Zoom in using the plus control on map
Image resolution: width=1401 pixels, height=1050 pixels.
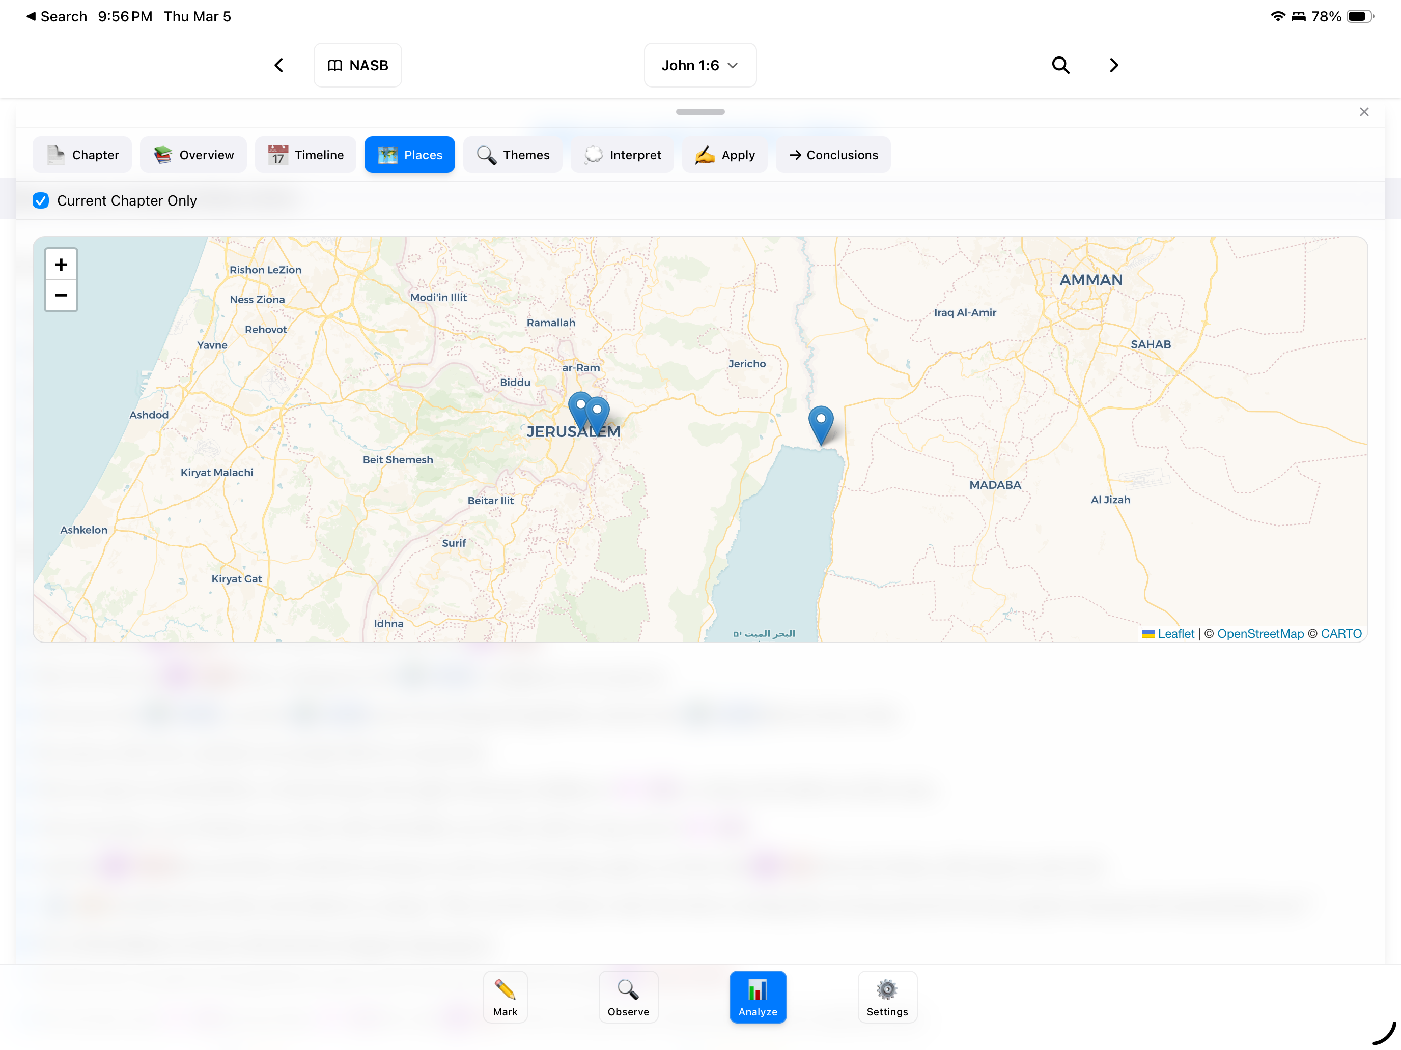coord(61,264)
